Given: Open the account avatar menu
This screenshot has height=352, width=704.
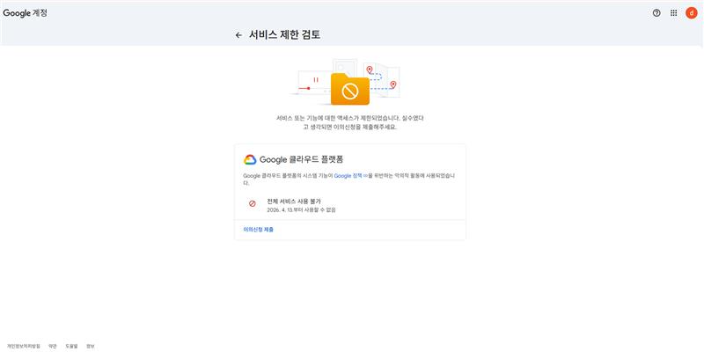Looking at the screenshot, I should [x=692, y=13].
